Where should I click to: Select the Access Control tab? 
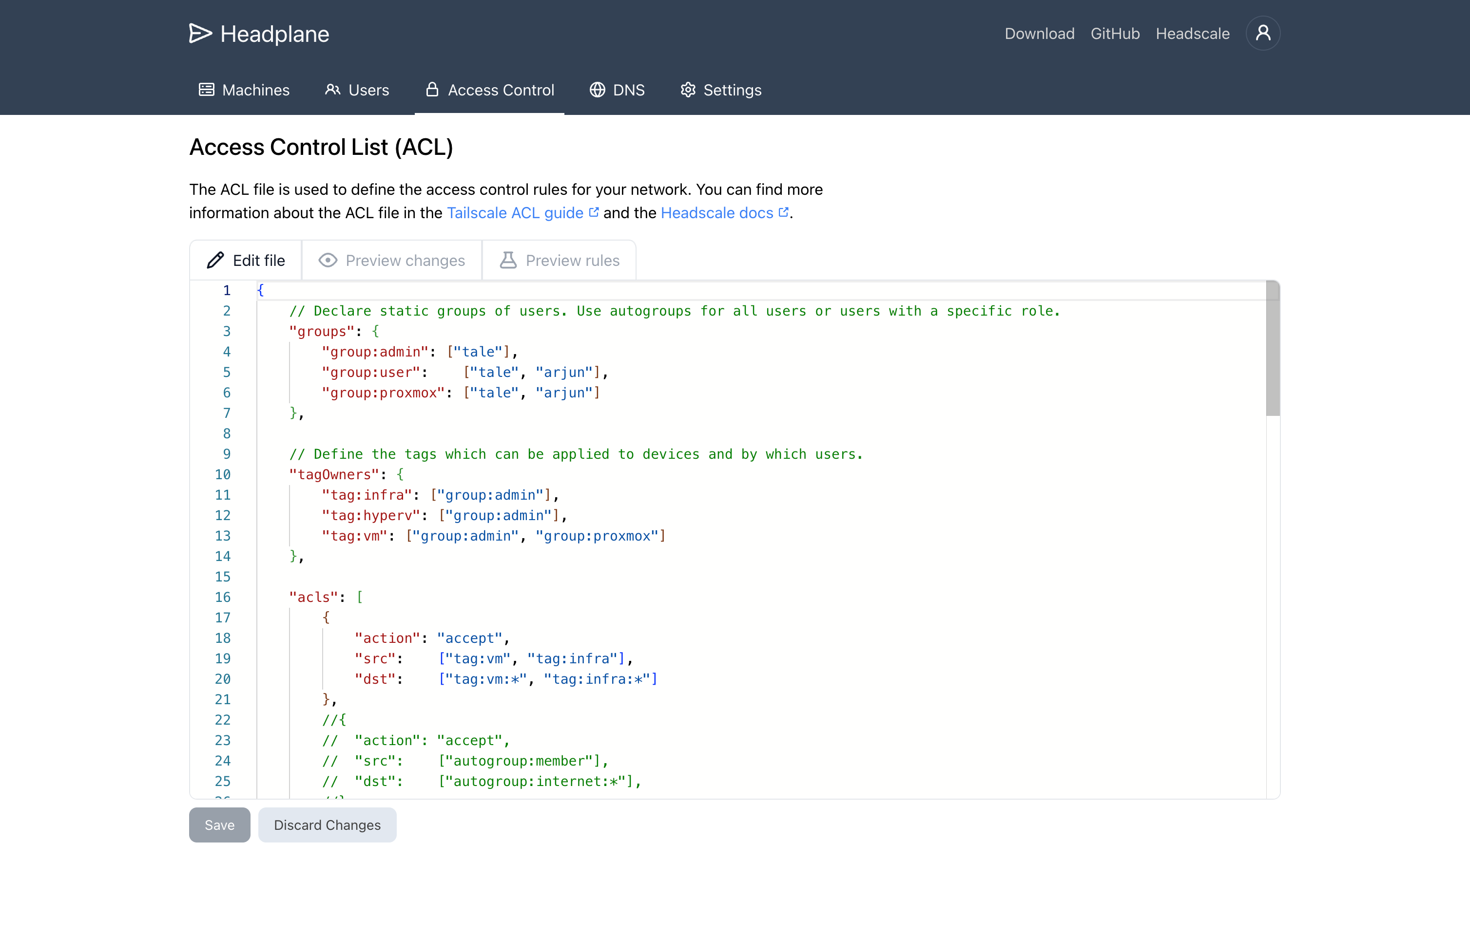489,90
